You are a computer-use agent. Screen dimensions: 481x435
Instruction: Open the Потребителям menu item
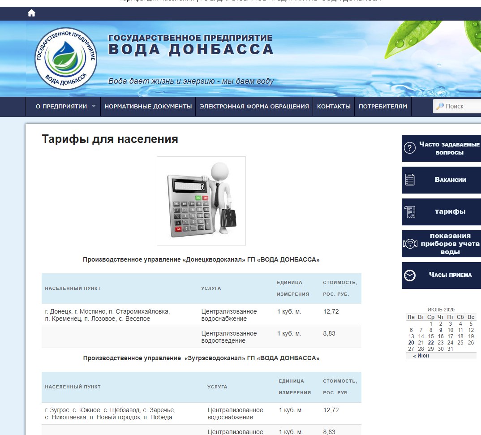click(383, 107)
